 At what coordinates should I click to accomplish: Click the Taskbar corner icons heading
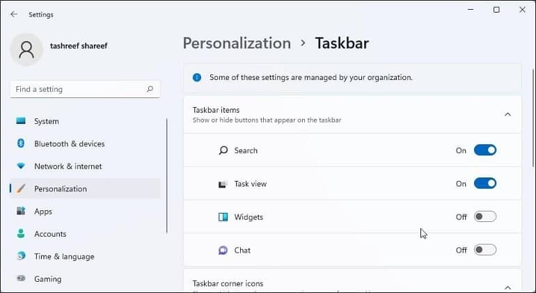pyautogui.click(x=228, y=283)
